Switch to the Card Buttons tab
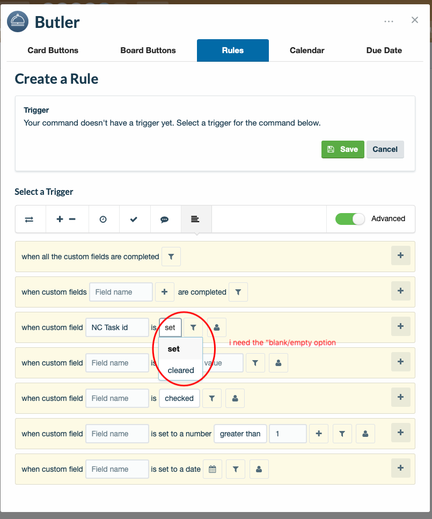The width and height of the screenshot is (432, 519). pos(53,50)
